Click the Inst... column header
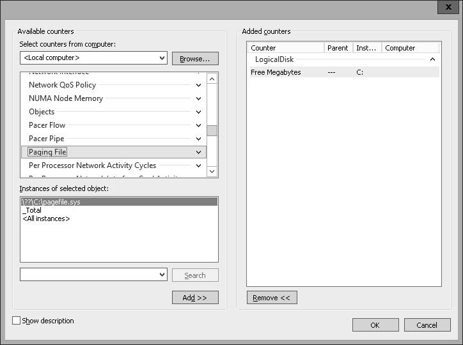The image size is (463, 345). 367,48
